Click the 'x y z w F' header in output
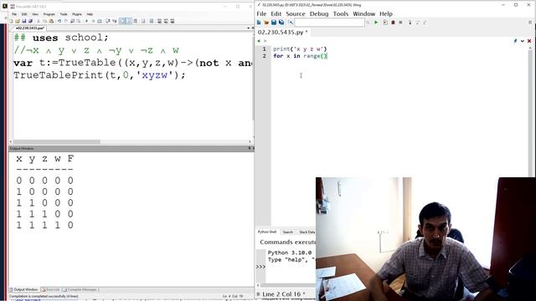This screenshot has width=536, height=301. pyautogui.click(x=44, y=159)
